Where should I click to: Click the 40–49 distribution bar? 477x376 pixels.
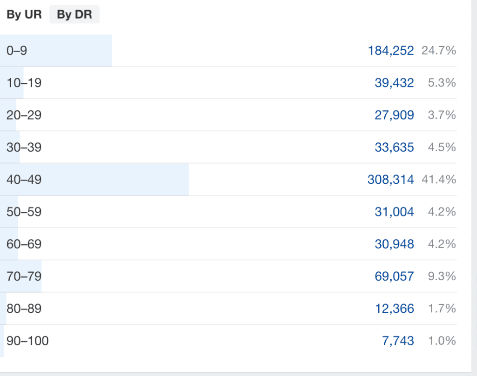[x=94, y=179]
